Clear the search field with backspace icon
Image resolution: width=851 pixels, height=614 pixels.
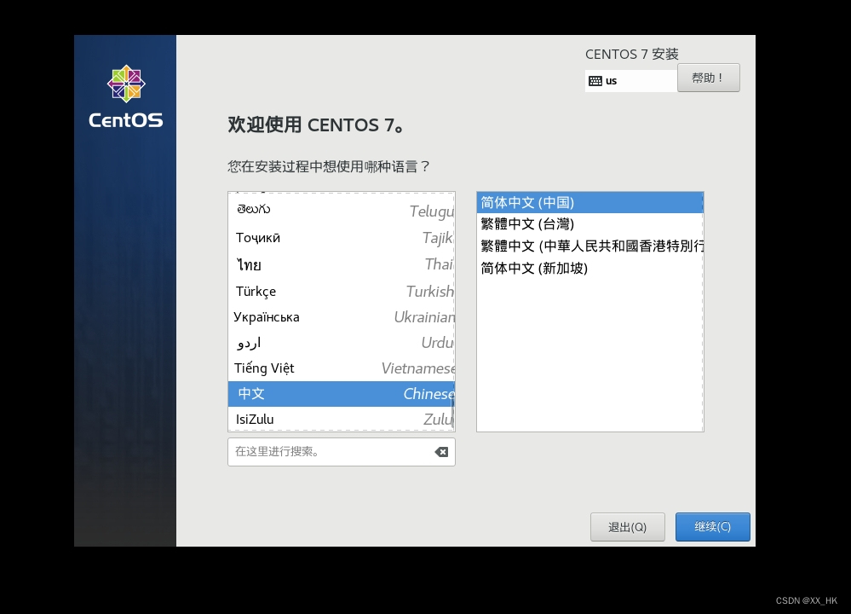coord(441,452)
